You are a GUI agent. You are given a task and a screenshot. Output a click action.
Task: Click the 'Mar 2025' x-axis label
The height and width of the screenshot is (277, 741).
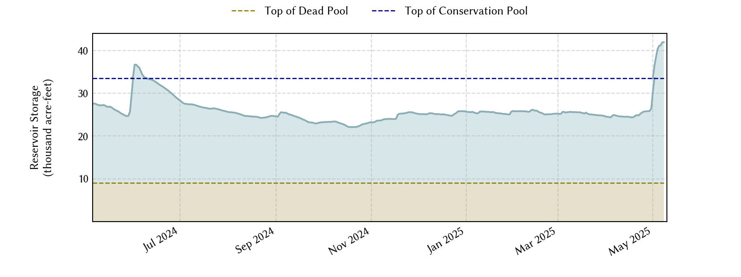coord(535,241)
